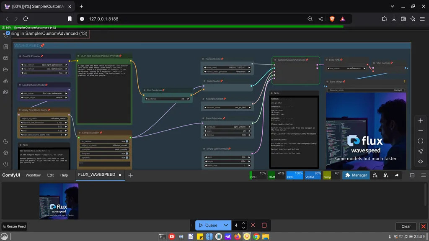429x241 pixels.
Task: Expand the Queue button dropdown arrow
Action: coord(226,225)
